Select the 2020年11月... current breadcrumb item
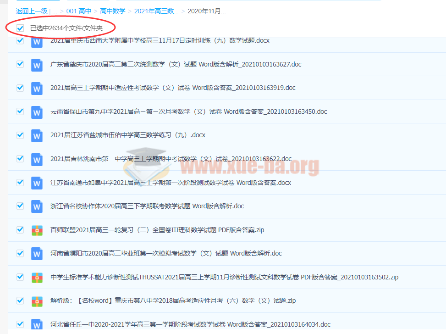Screen dimensions: 446x334 click(x=206, y=11)
